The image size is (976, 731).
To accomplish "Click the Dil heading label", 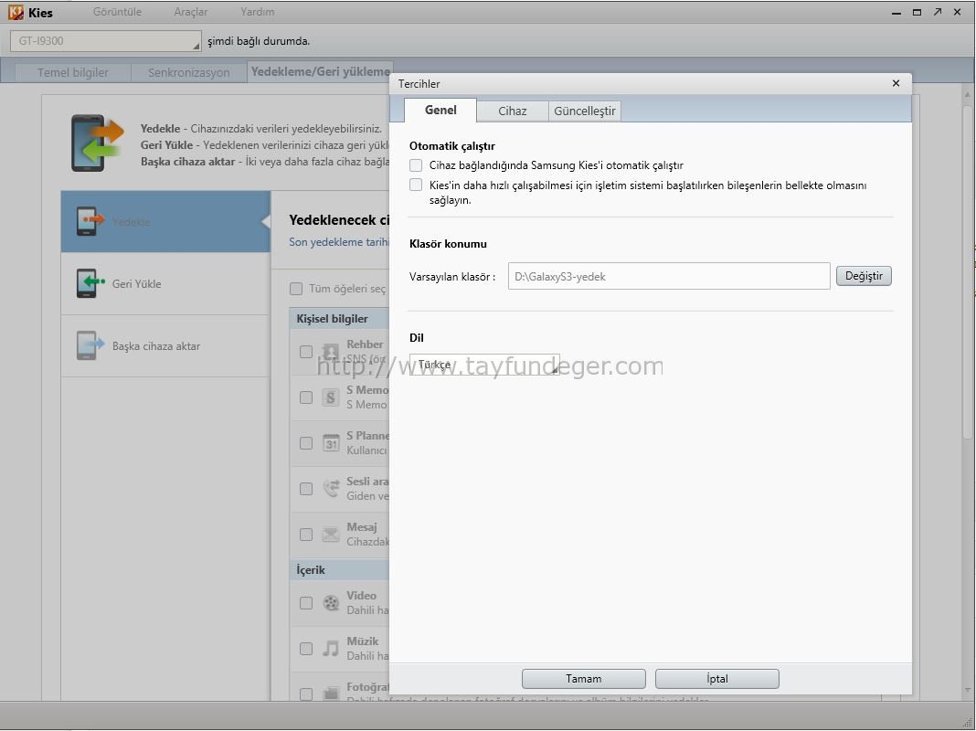I will point(417,338).
